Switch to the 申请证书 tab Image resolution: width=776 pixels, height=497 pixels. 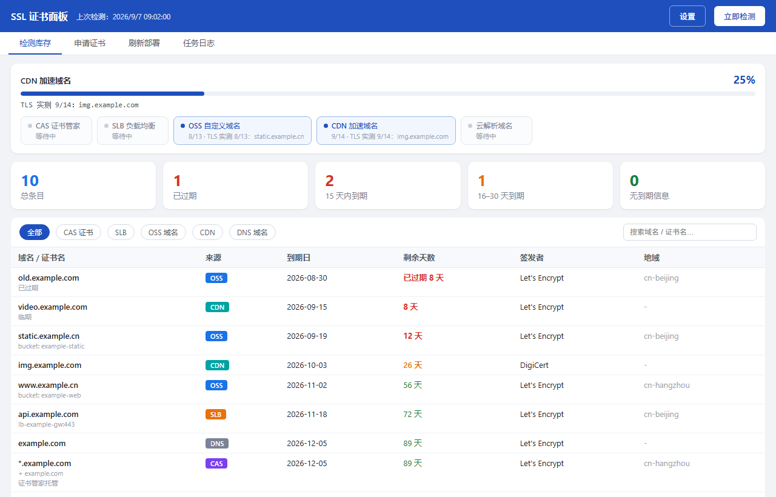click(90, 44)
